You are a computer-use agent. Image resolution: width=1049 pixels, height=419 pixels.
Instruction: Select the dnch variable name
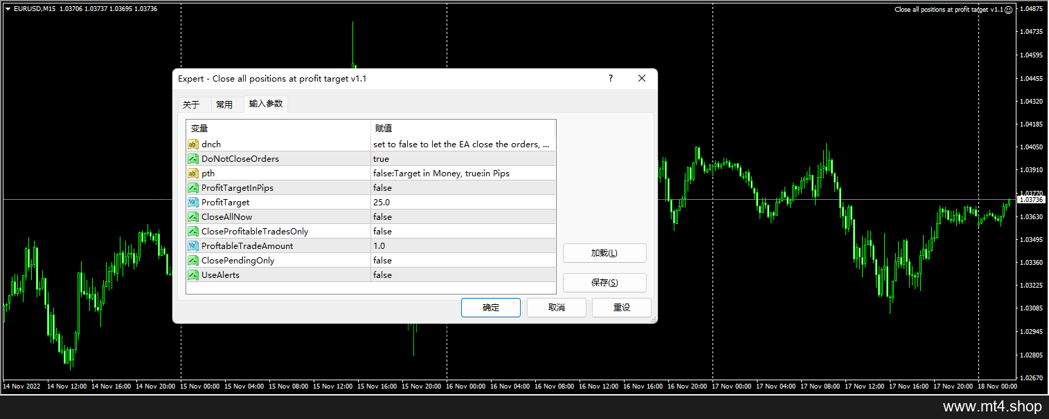[x=211, y=145]
